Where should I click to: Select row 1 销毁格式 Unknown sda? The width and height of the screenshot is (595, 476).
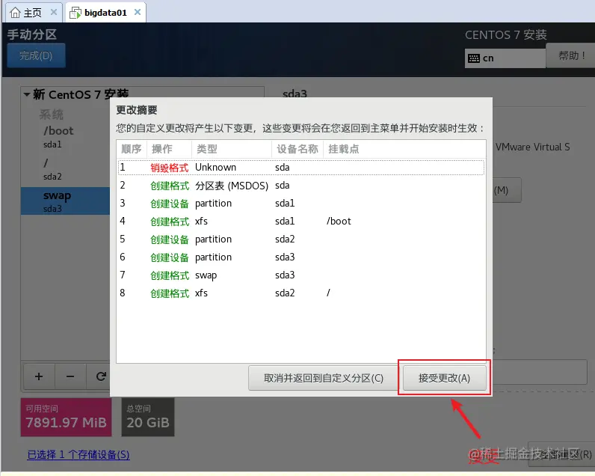pyautogui.click(x=301, y=168)
